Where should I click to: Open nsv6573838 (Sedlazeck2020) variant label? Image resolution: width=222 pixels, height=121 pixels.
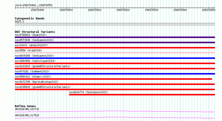34,40
